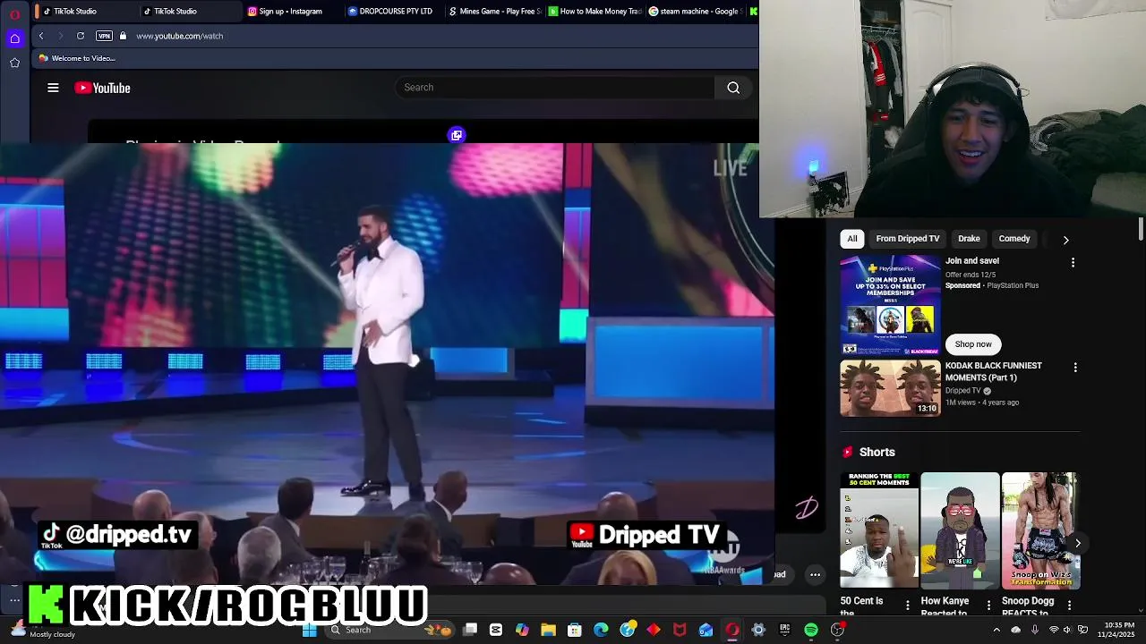Switch to Sign up Instagram tab
Screen dimensions: 1146x644
click(291, 12)
